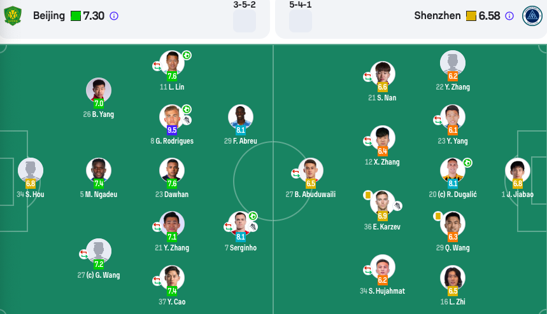Screen dimensions: 547x314
Task: Click the goal icon on R. Dugalić
Action: (x=467, y=163)
